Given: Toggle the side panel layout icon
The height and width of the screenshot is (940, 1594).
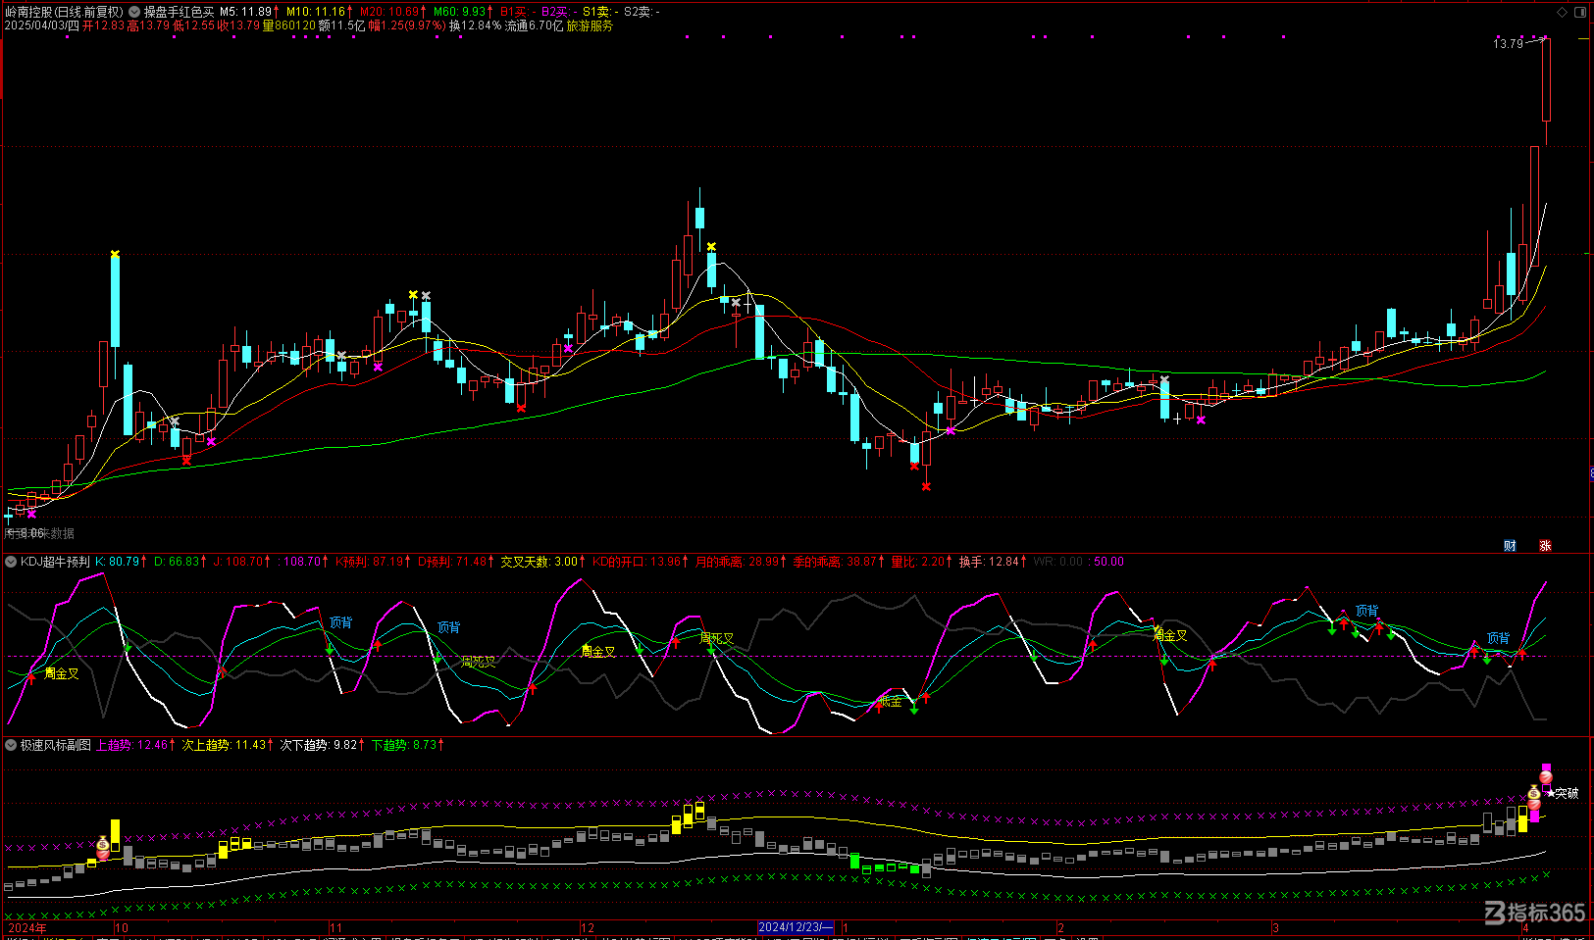Looking at the screenshot, I should point(1580,12).
